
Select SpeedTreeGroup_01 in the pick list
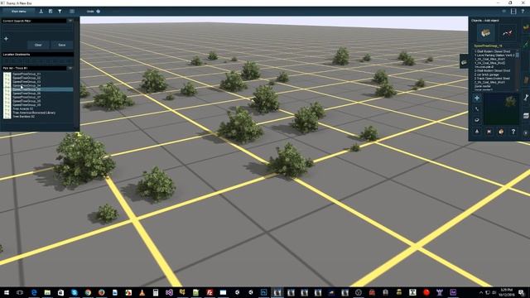pos(26,74)
